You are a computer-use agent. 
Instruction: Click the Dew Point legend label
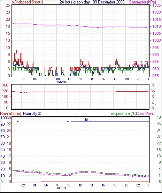point(145,114)
